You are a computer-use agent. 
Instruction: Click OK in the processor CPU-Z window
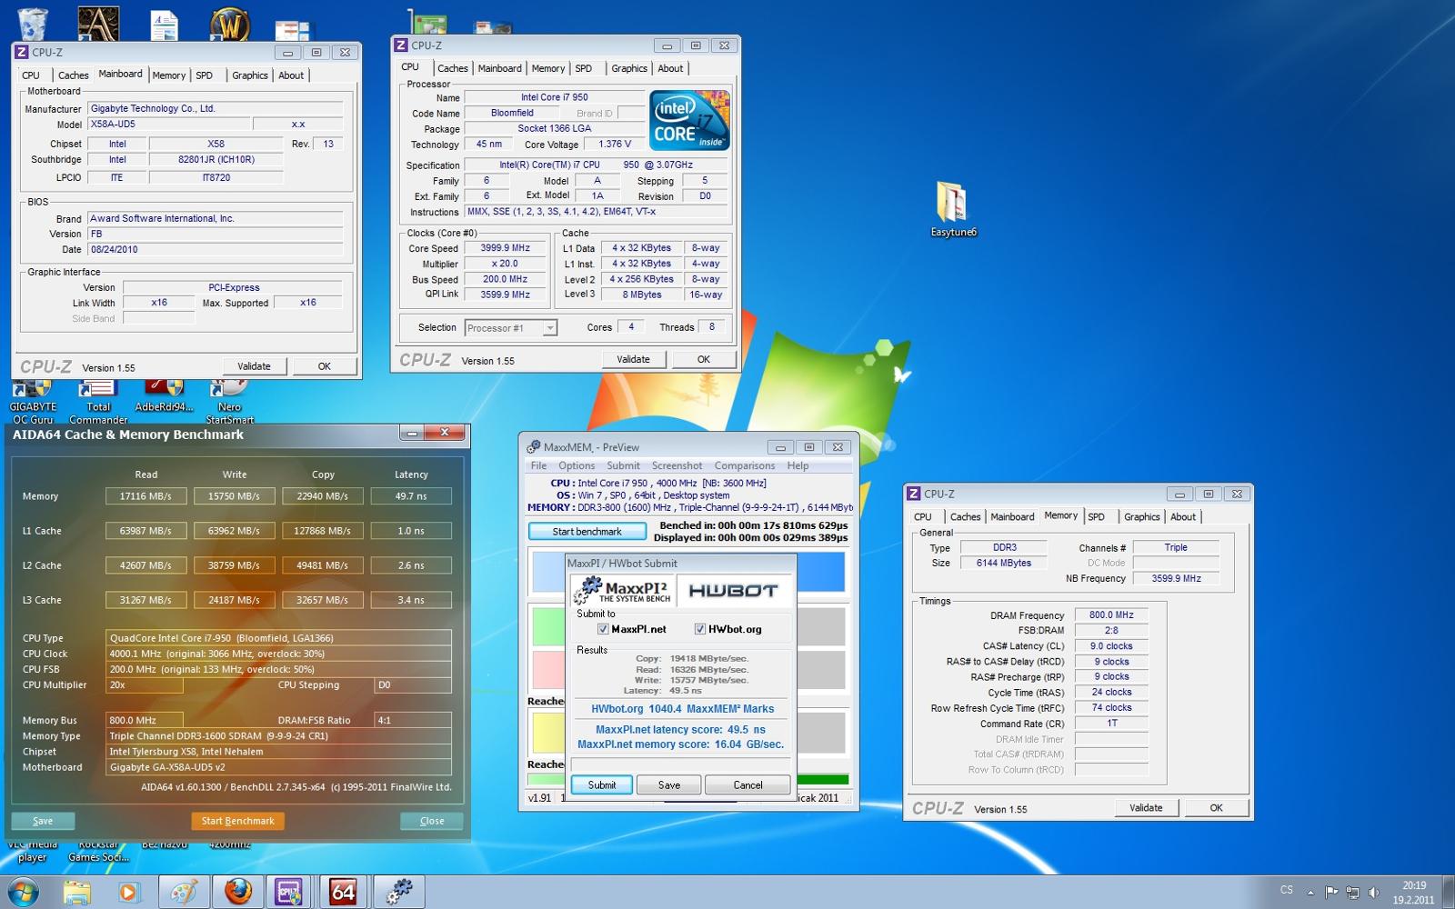click(x=703, y=359)
